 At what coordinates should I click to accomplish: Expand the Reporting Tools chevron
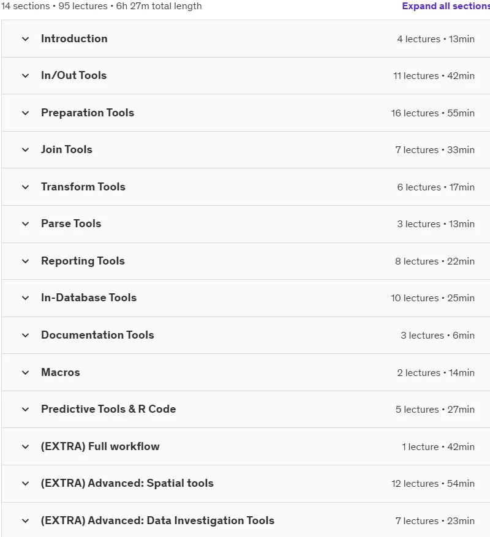coord(25,261)
